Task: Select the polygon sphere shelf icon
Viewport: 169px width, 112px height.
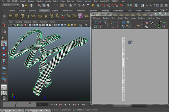Action: pyautogui.click(x=11, y=16)
